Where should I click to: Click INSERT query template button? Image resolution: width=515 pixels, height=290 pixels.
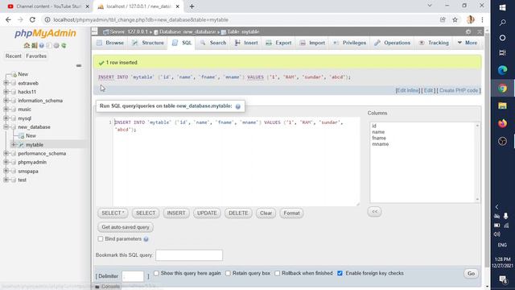click(x=176, y=213)
